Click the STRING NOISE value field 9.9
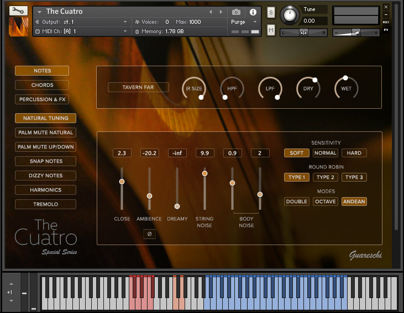 204,153
